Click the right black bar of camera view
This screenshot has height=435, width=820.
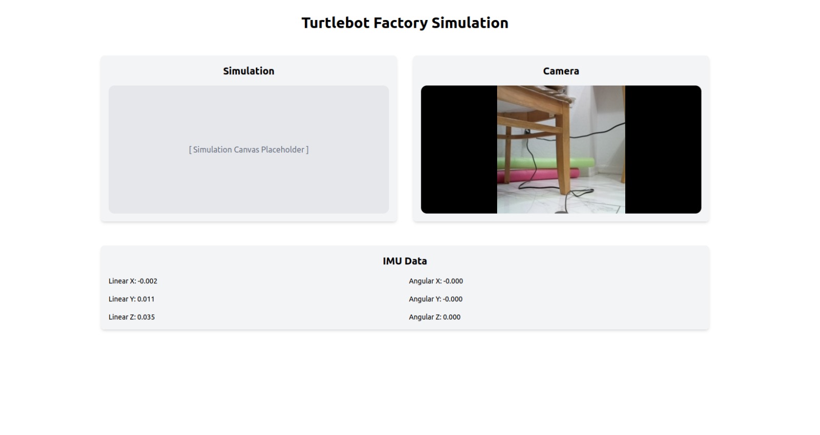pyautogui.click(x=663, y=150)
